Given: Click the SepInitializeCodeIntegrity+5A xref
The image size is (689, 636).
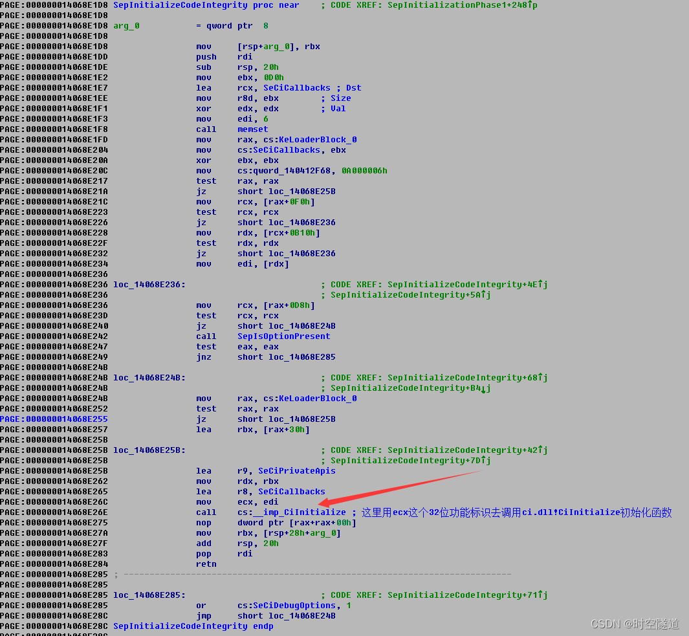Looking at the screenshot, I should tap(410, 296).
